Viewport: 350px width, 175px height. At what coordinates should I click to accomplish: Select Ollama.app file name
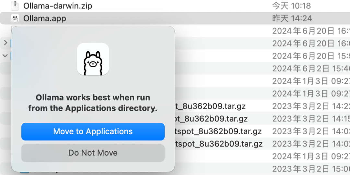point(45,18)
